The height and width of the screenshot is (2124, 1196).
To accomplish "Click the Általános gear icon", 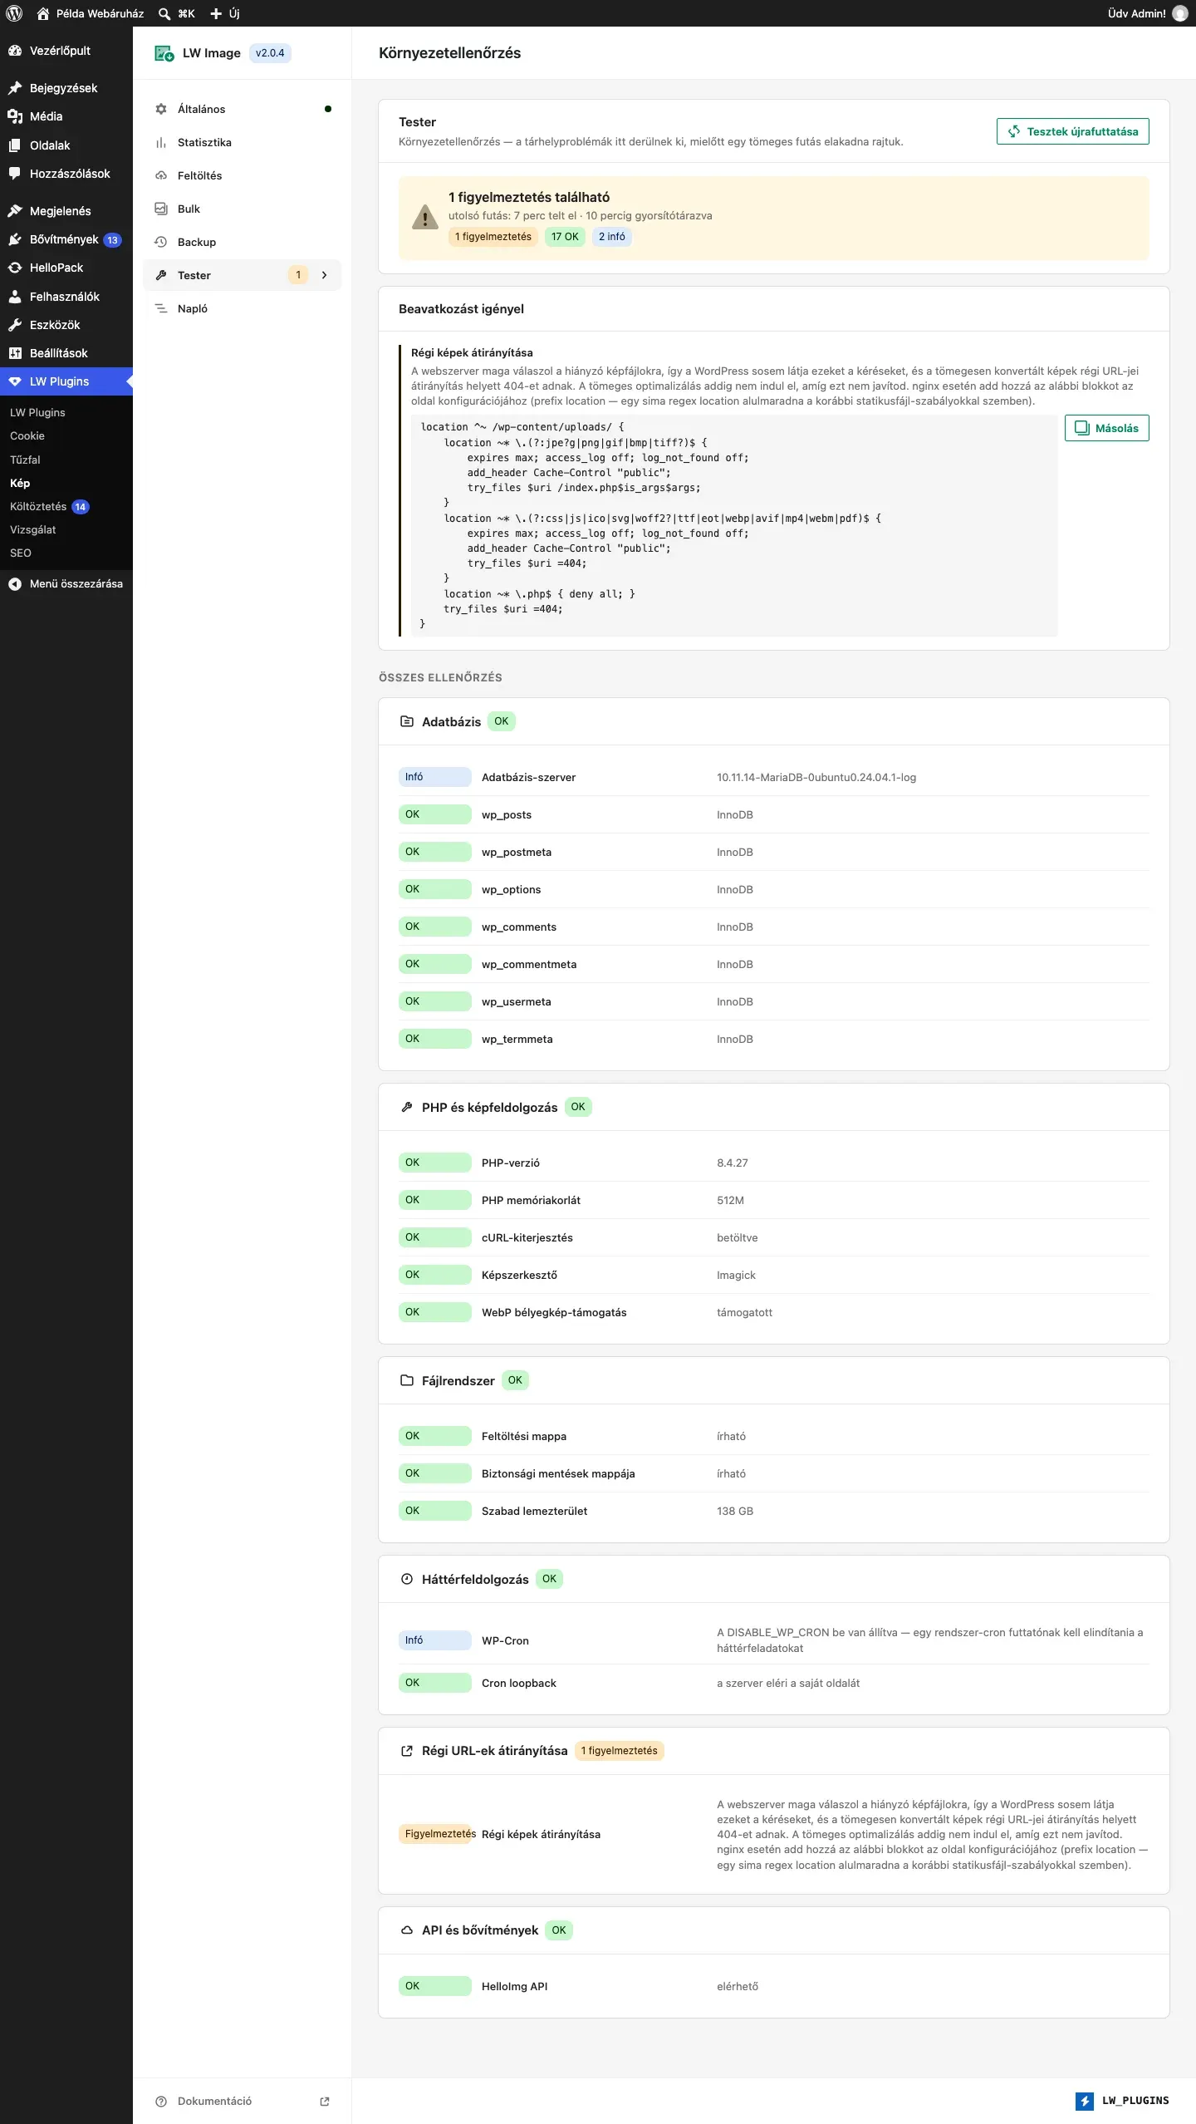I will (161, 109).
